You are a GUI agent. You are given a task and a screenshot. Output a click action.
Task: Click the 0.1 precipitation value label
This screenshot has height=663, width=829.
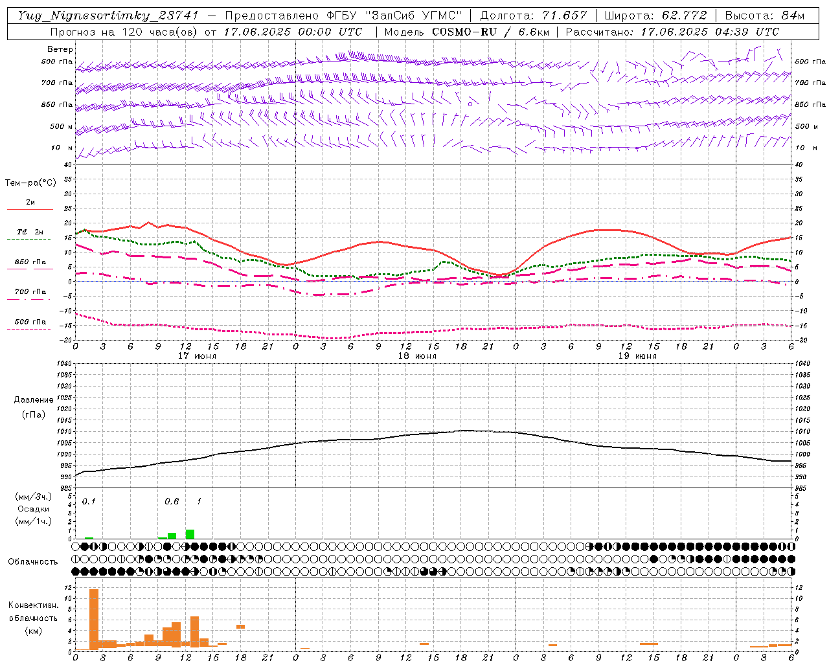tap(89, 502)
